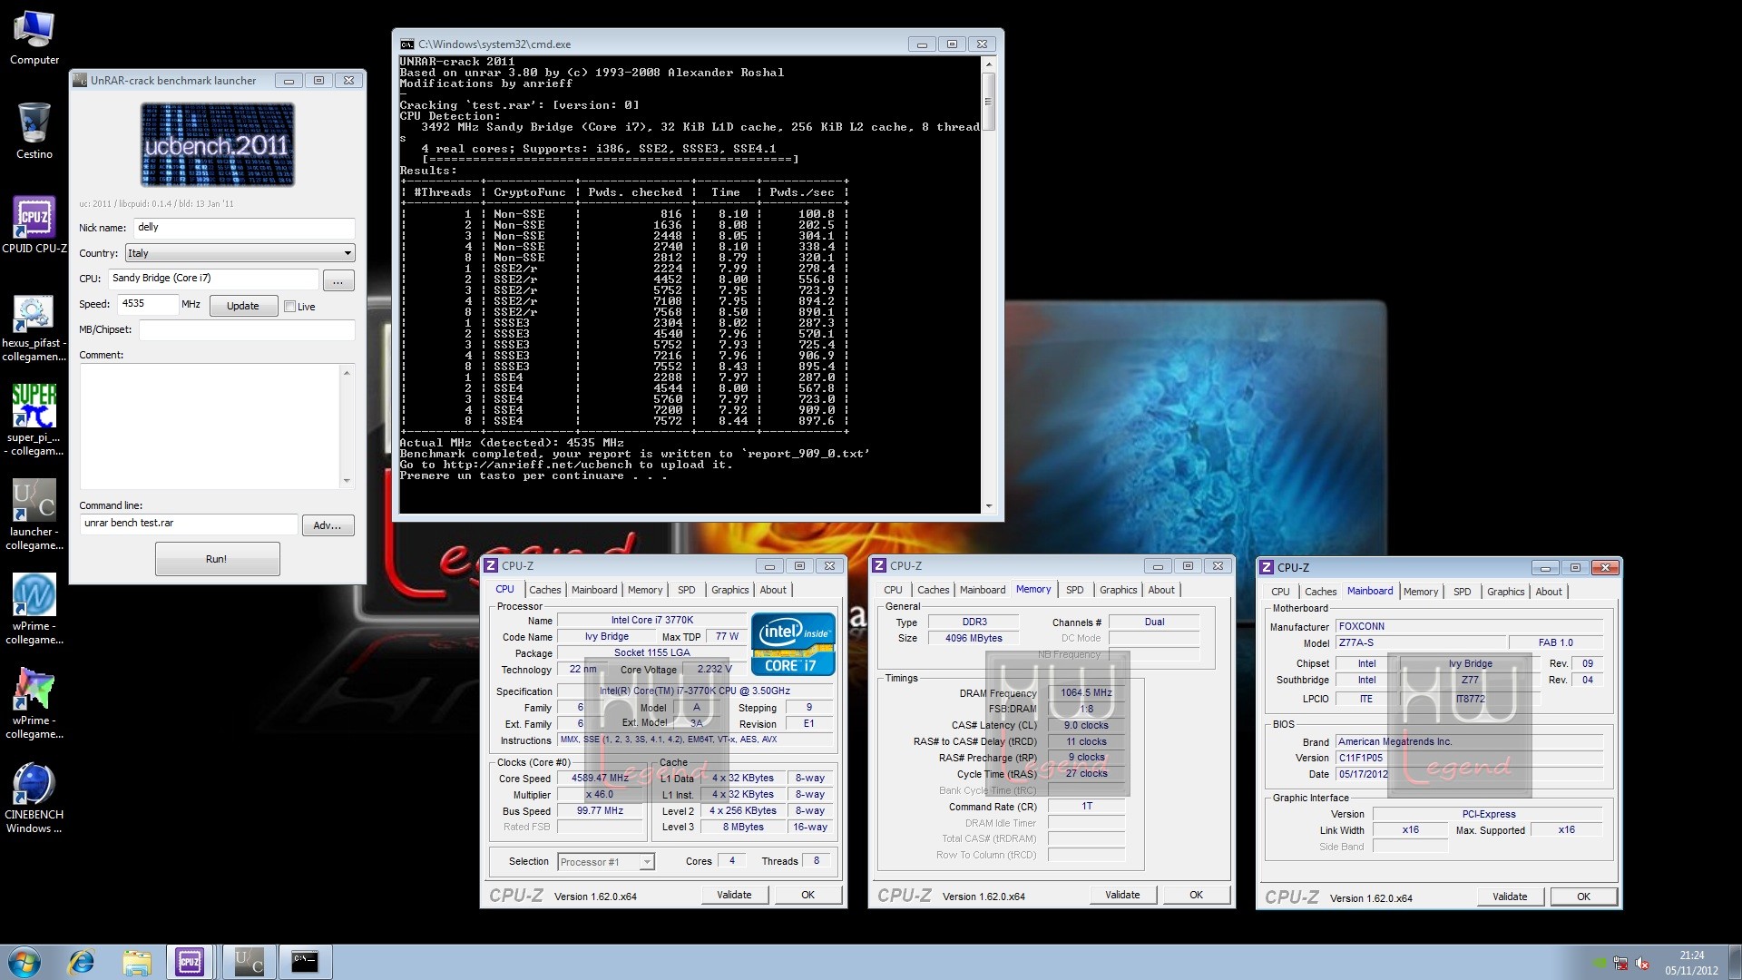Open the super_pi desktop shortcut

34,419
